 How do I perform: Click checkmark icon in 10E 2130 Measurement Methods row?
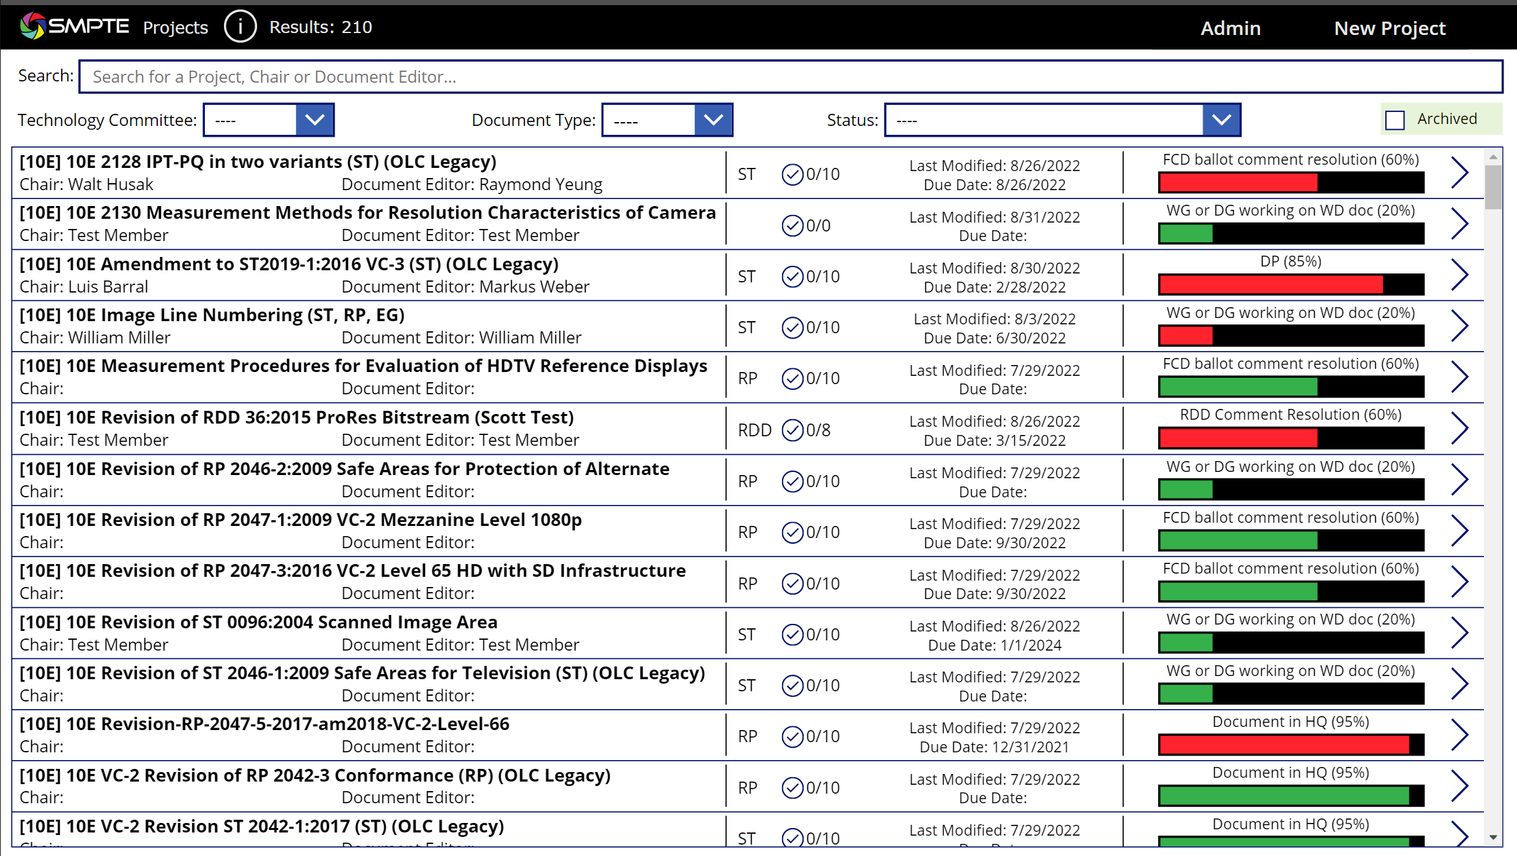pyautogui.click(x=792, y=225)
